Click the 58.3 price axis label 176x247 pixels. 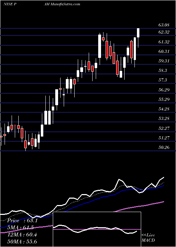[x=163, y=71]
